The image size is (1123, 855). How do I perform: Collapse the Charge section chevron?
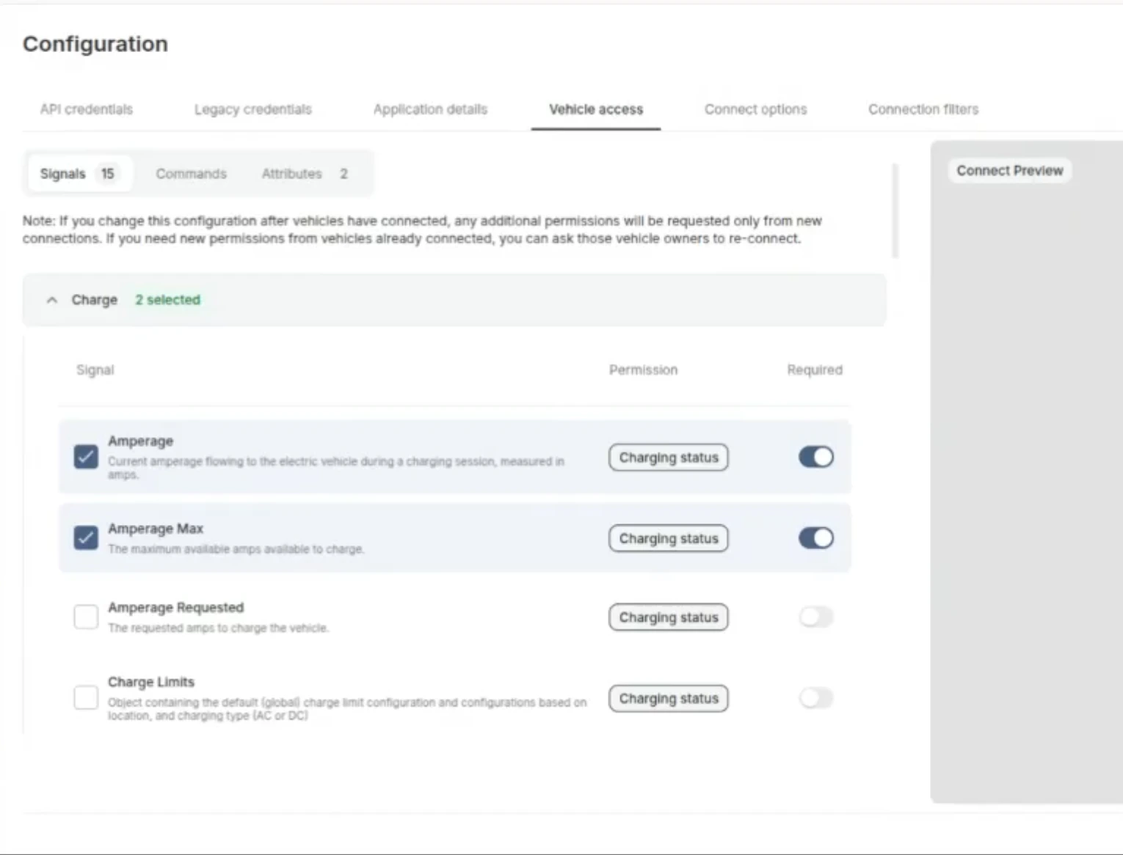[x=51, y=300]
